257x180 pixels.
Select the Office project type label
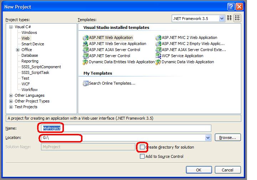(26, 50)
